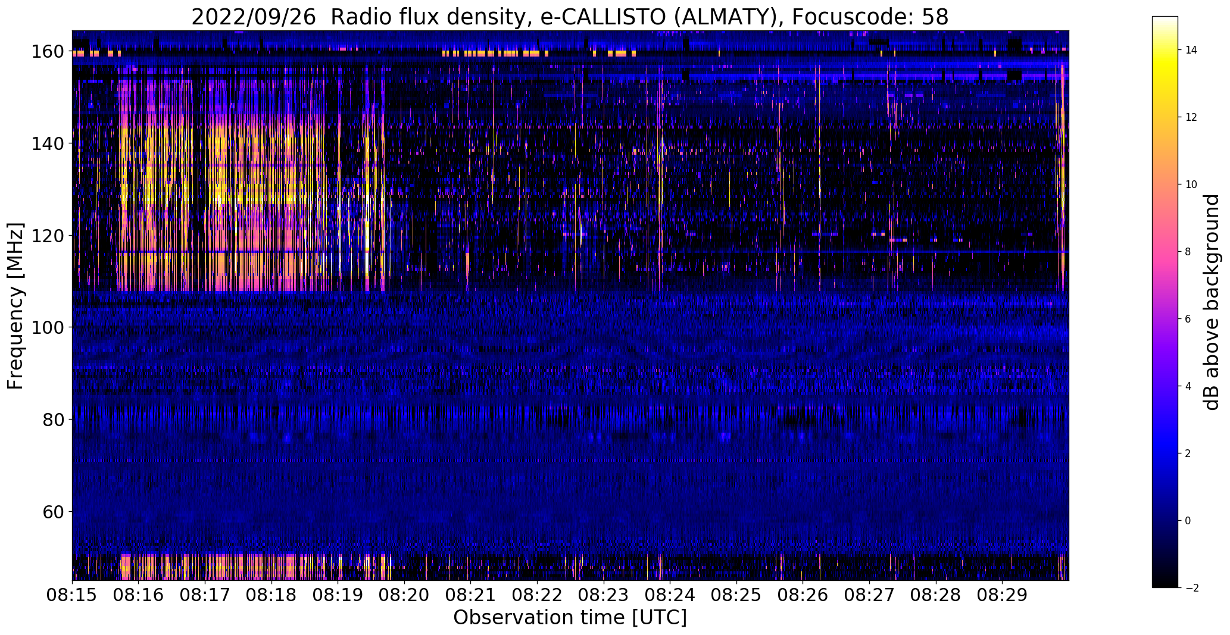1230x635 pixels.
Task: Click the 08:23 time tick label
Action: click(603, 595)
